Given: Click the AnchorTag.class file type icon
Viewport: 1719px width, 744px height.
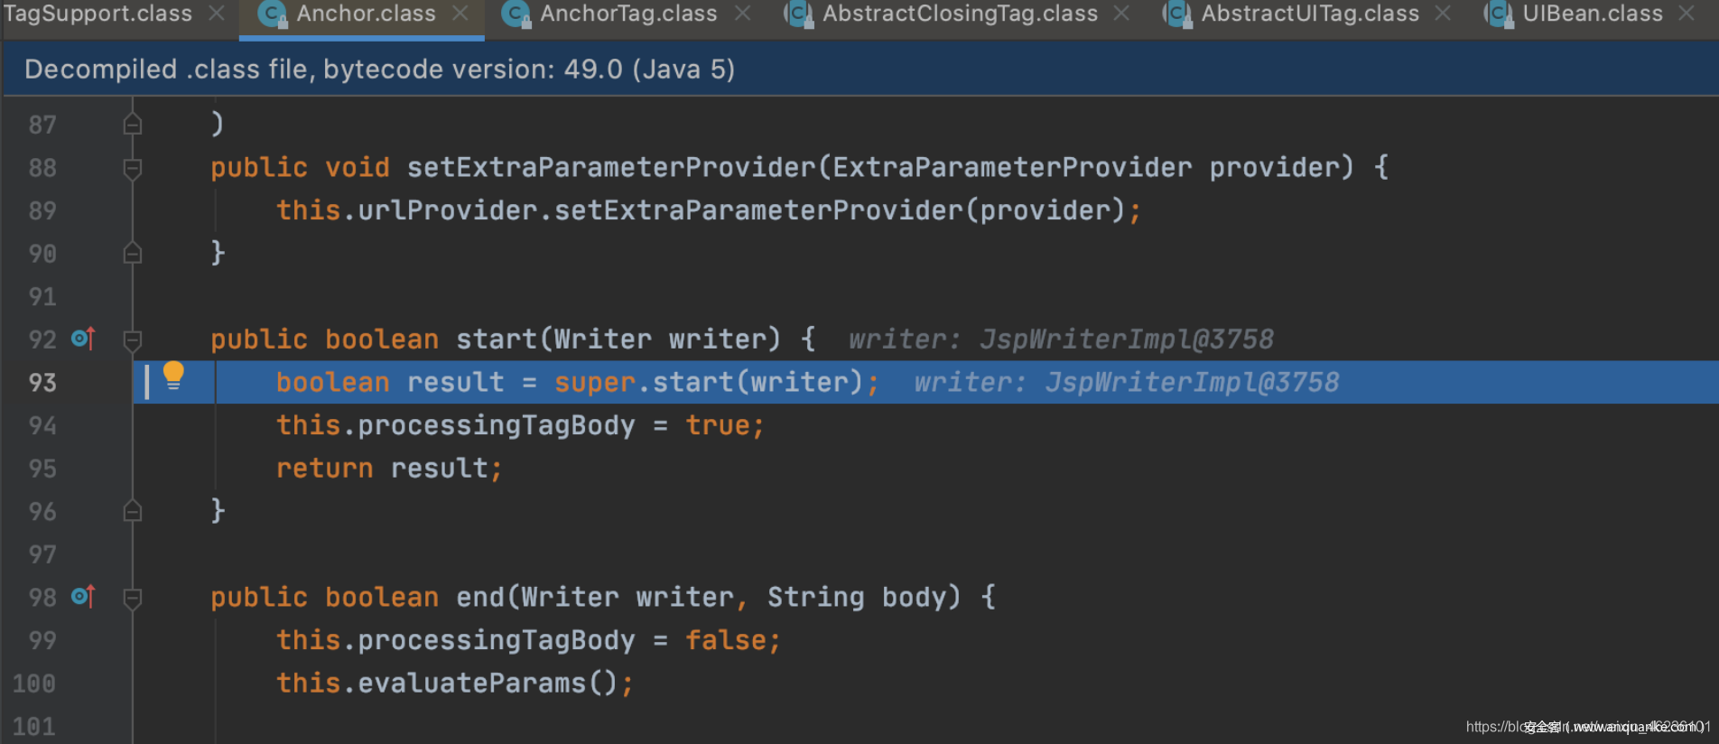Looking at the screenshot, I should coord(516,14).
